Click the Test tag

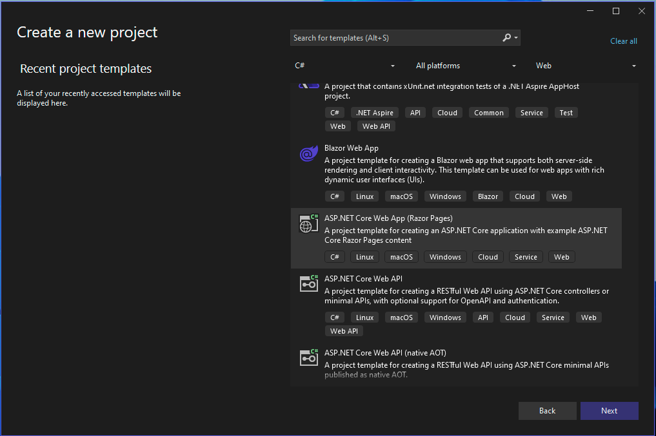tap(566, 113)
